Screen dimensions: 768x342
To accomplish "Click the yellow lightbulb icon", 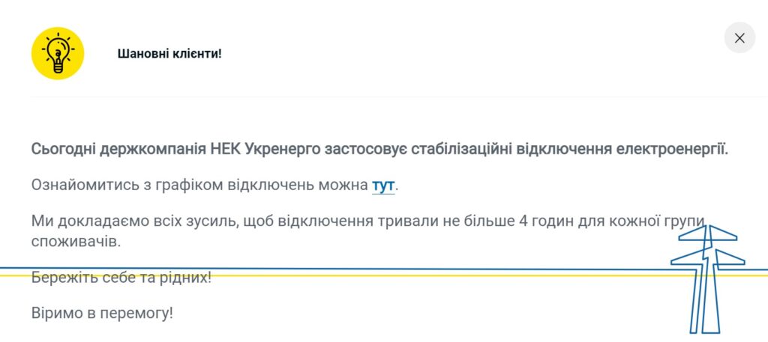I will [x=58, y=53].
